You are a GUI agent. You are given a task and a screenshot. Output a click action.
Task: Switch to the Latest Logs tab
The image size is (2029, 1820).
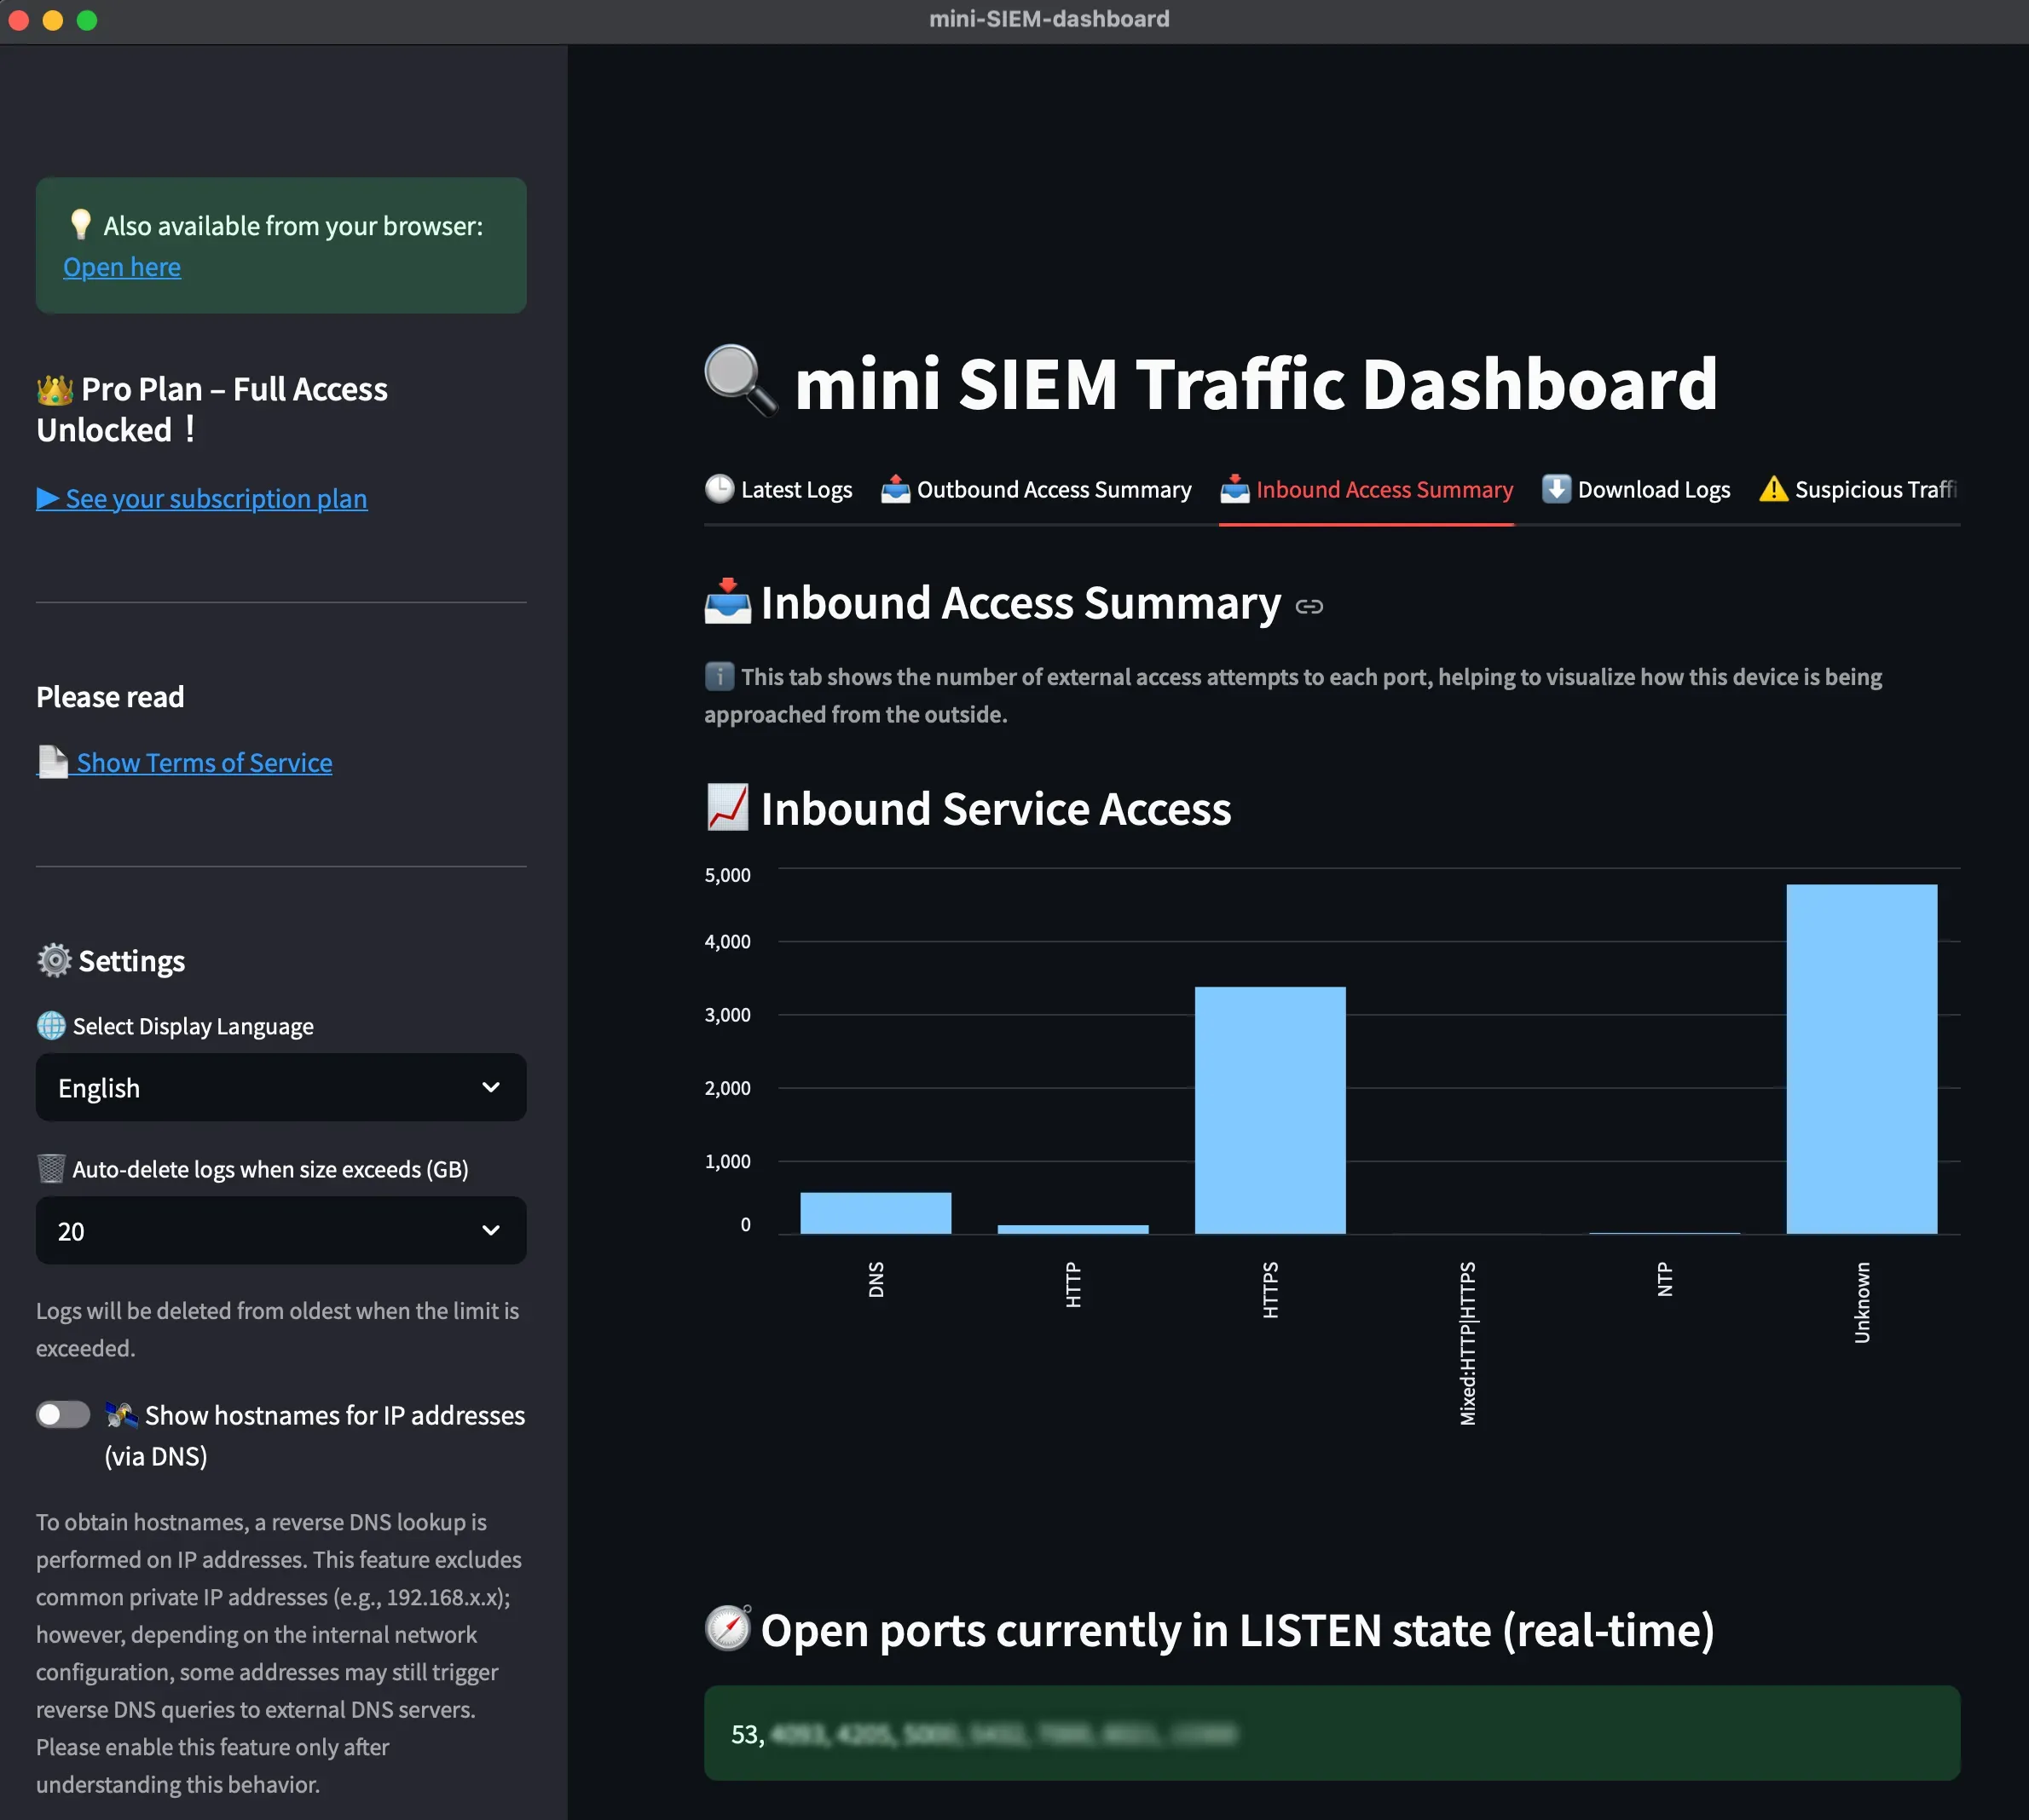coord(778,489)
